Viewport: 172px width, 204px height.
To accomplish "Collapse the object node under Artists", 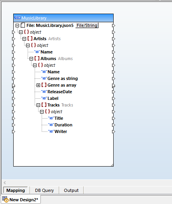I will tap(28, 45).
